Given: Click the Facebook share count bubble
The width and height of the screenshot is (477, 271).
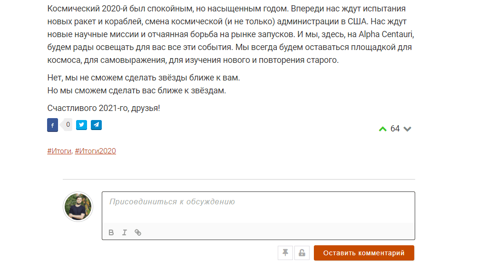Looking at the screenshot, I should point(68,125).
